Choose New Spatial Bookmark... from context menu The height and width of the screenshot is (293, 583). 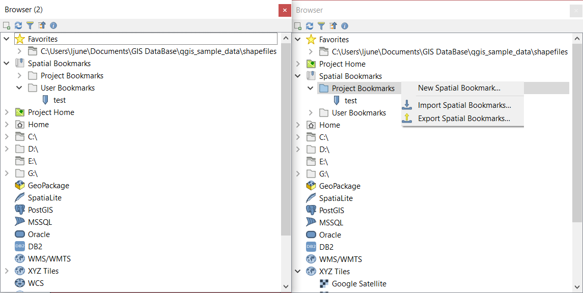459,88
